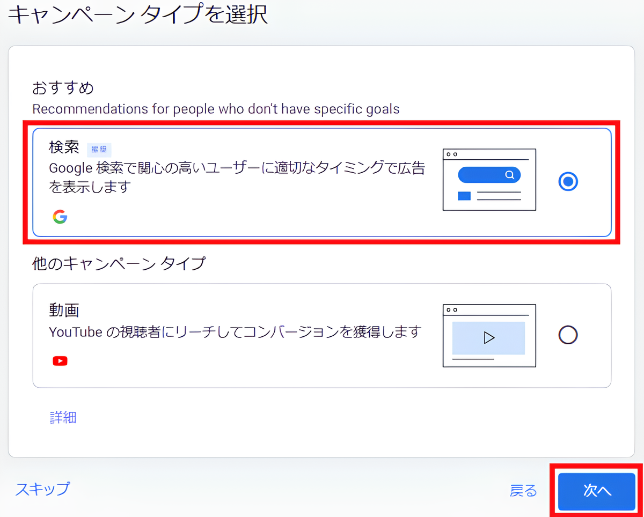Click the small blue badge beside 検索
The width and height of the screenshot is (644, 517).
(x=99, y=149)
